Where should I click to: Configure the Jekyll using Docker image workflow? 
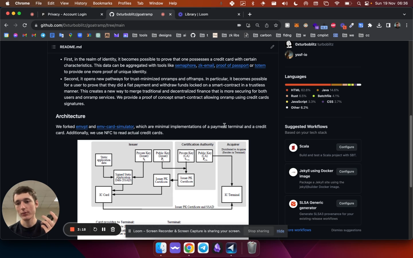tap(346, 171)
